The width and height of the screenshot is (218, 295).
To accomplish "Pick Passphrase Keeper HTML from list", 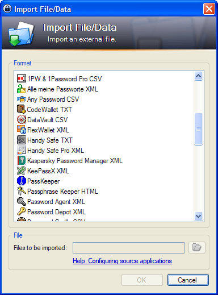I will click(x=62, y=192).
